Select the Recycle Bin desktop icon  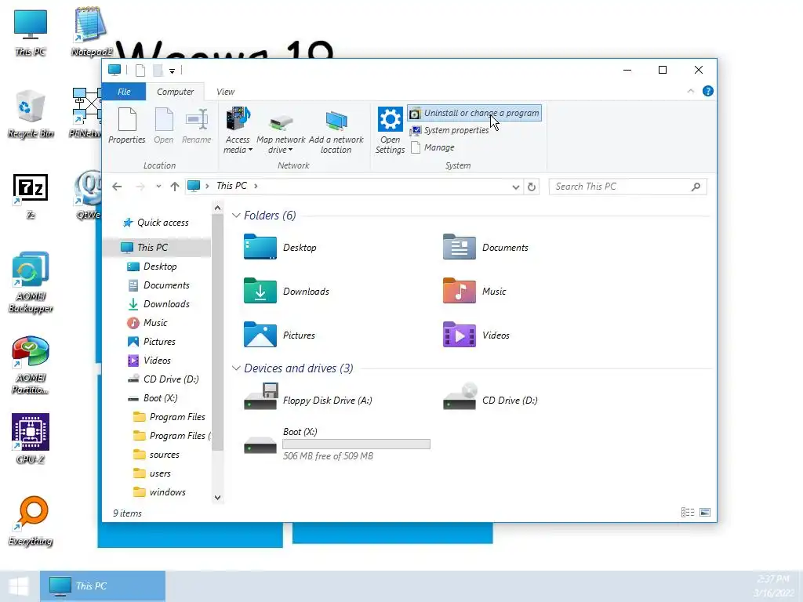click(31, 114)
